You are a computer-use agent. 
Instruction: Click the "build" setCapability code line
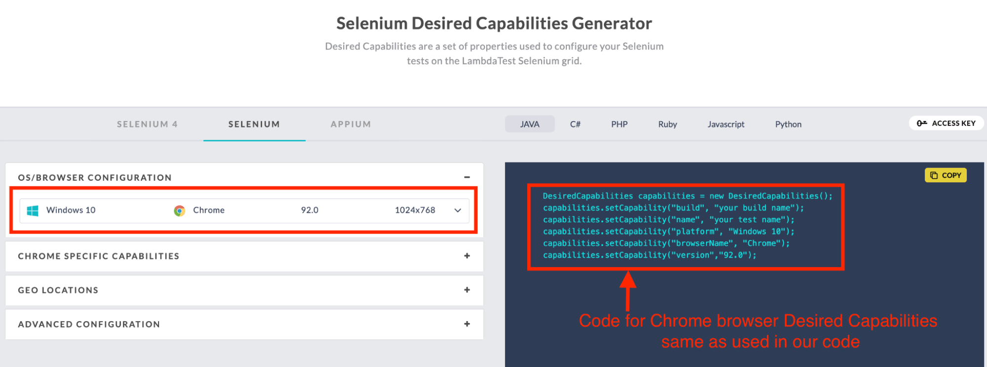(x=673, y=208)
